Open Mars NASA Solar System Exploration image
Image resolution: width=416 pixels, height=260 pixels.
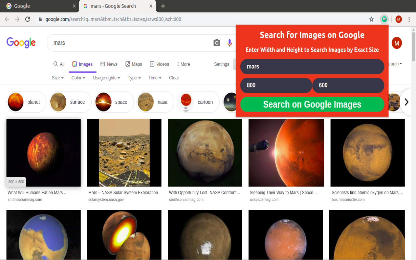click(124, 153)
